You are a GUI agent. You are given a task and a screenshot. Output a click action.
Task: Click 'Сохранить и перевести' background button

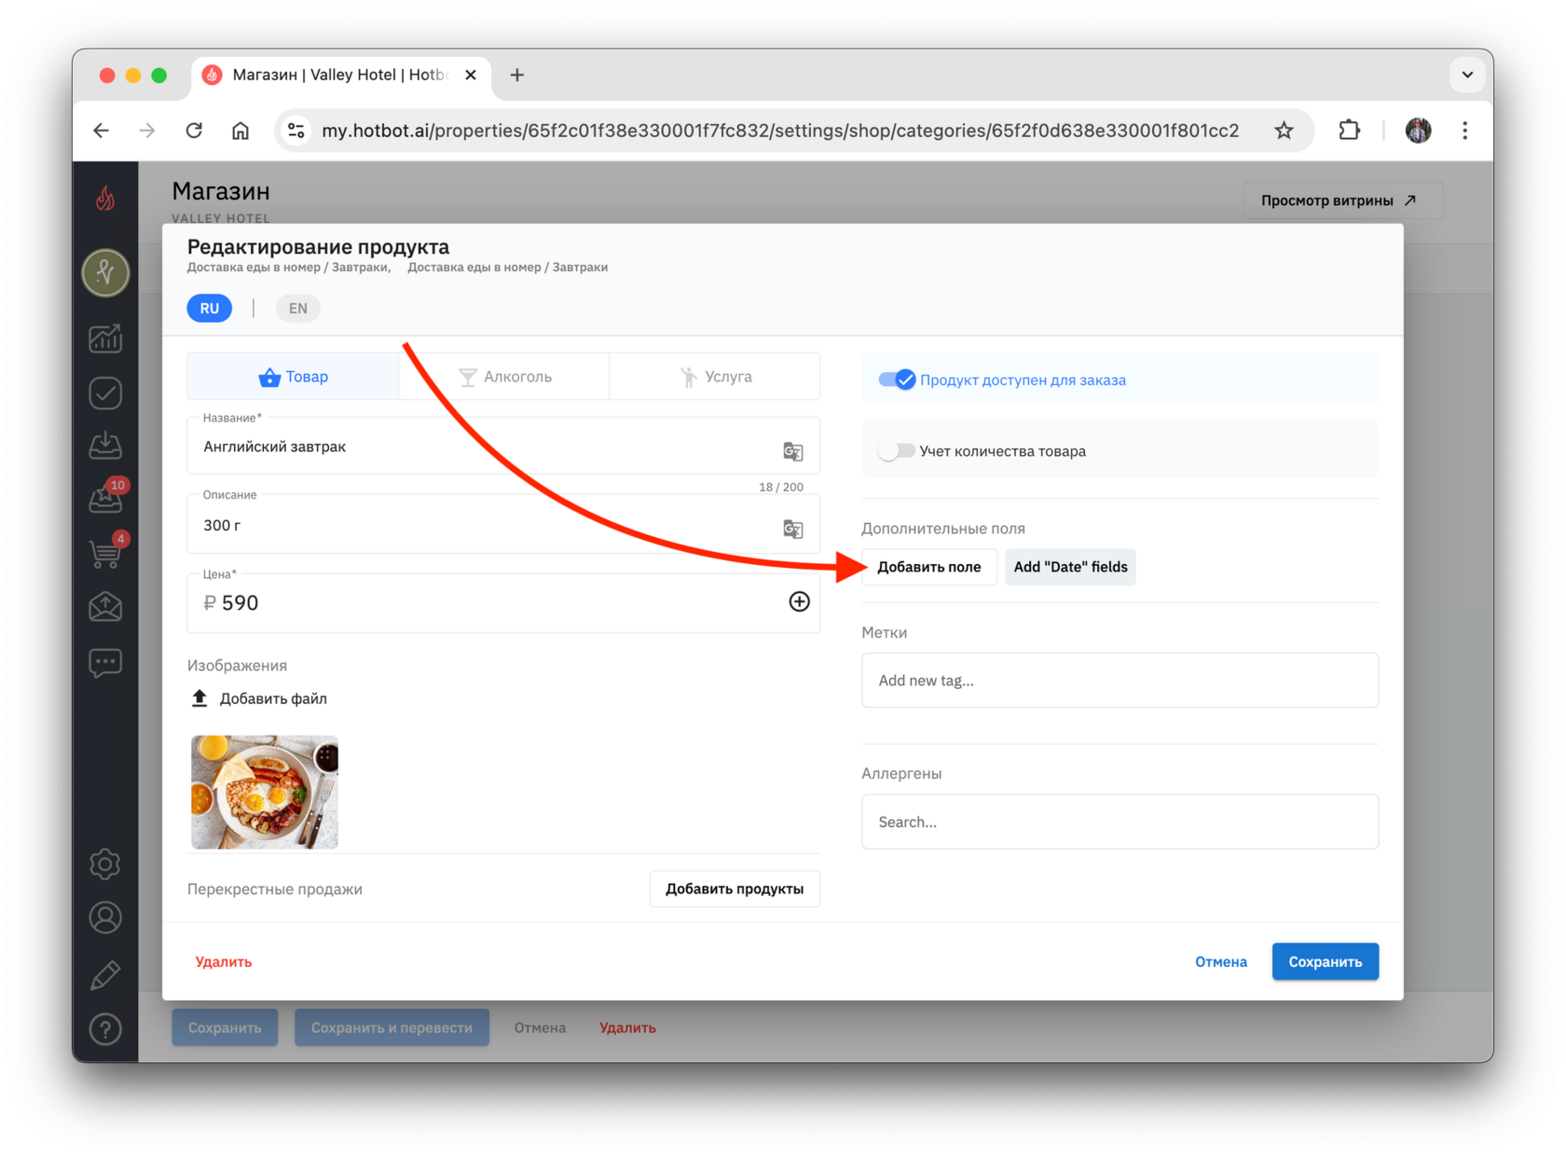[391, 1027]
